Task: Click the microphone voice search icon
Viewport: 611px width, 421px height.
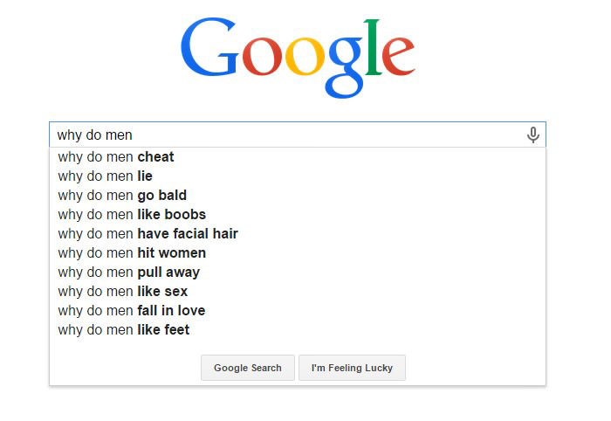Action: point(533,135)
